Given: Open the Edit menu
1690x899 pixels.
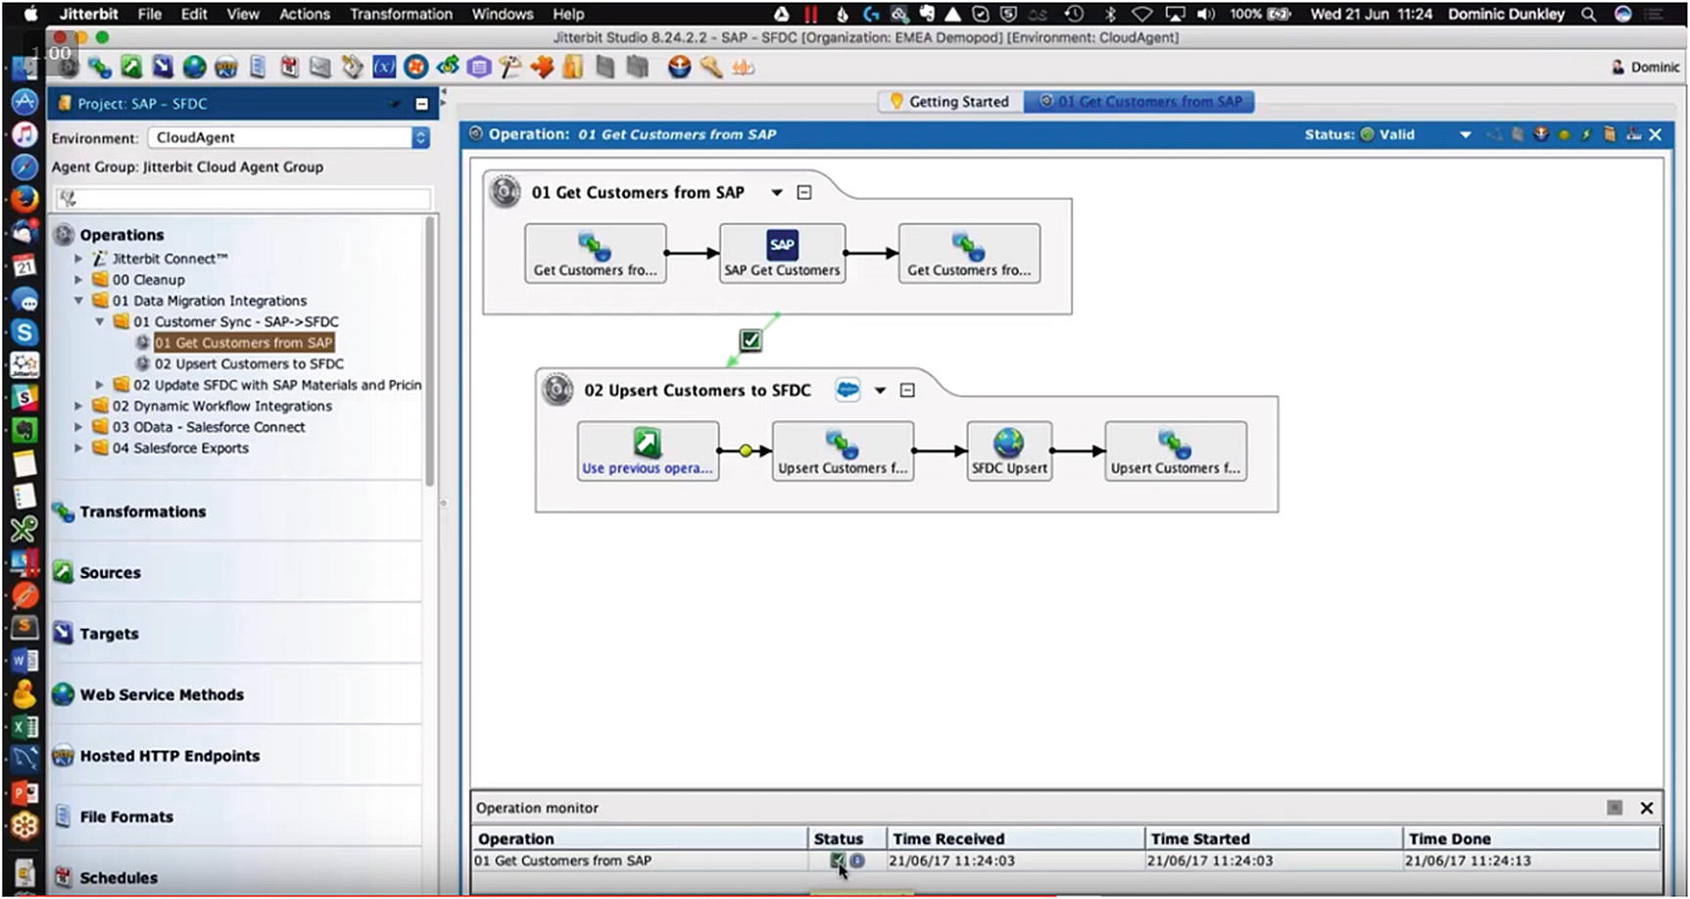Looking at the screenshot, I should (194, 14).
